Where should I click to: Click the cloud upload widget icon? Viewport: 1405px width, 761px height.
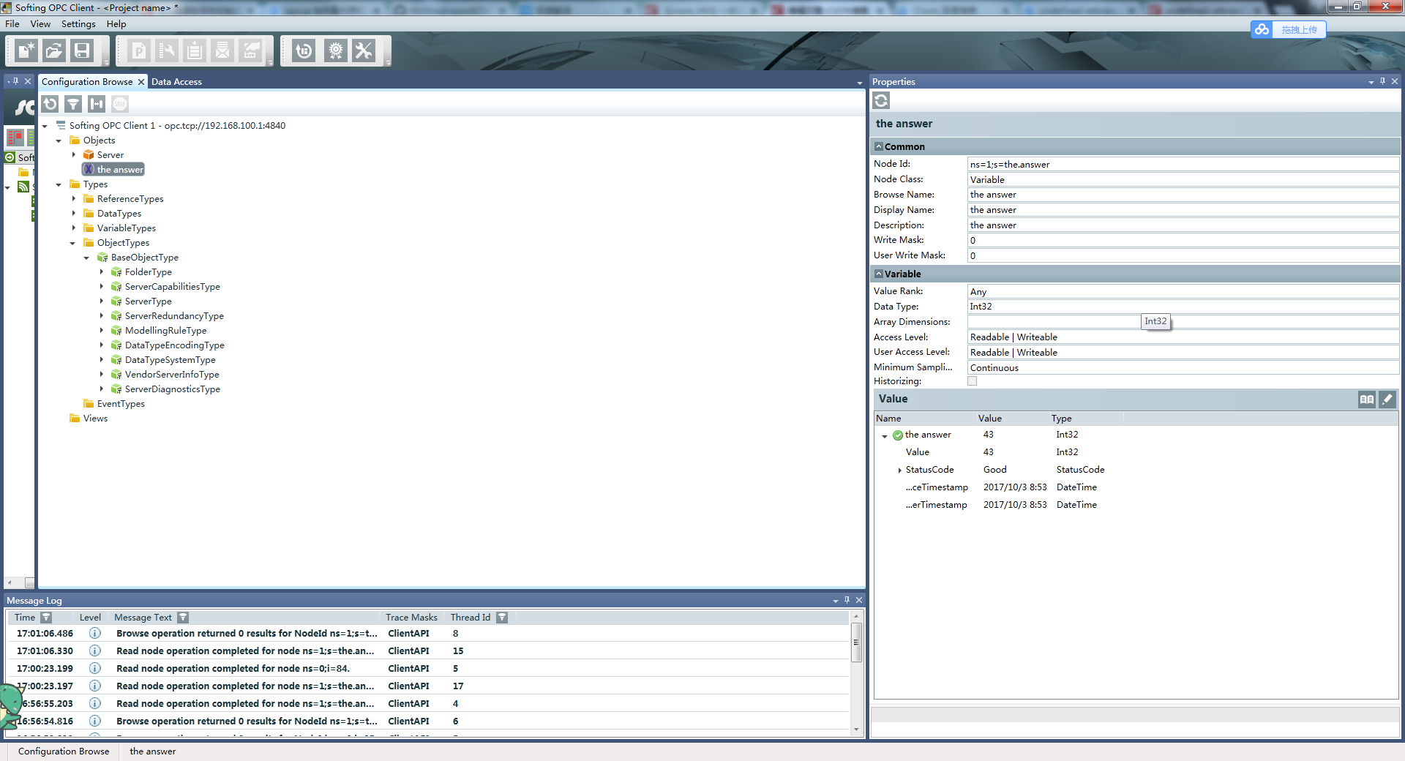[x=1262, y=29]
